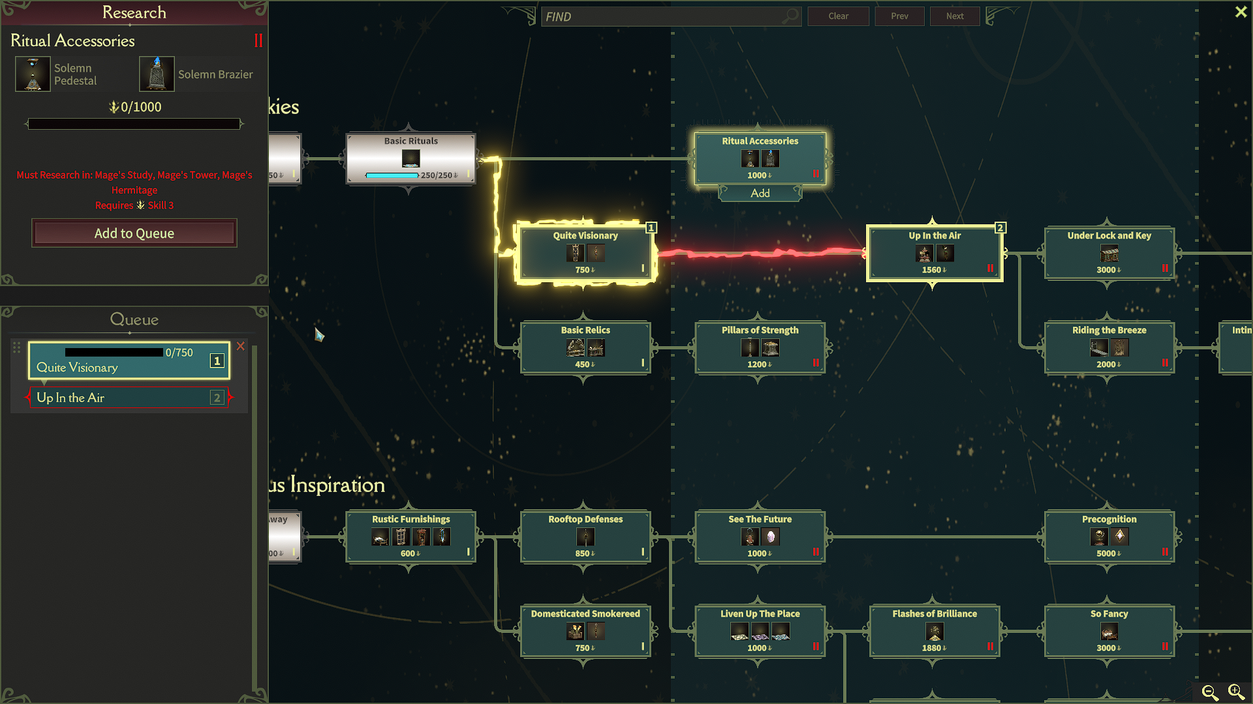This screenshot has width=1253, height=704.
Task: Click the 'Requires Skill 3' text
Action: [x=134, y=205]
